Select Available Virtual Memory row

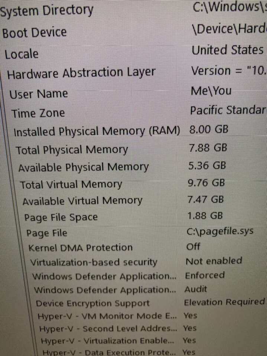coord(82,201)
